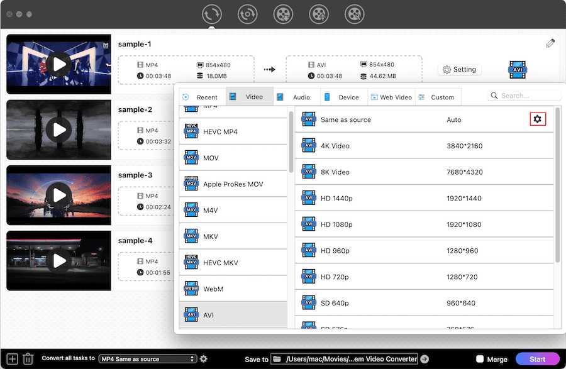Image resolution: width=566 pixels, height=369 pixels.
Task: Select the HEVC MP4 format
Action: coord(233,131)
